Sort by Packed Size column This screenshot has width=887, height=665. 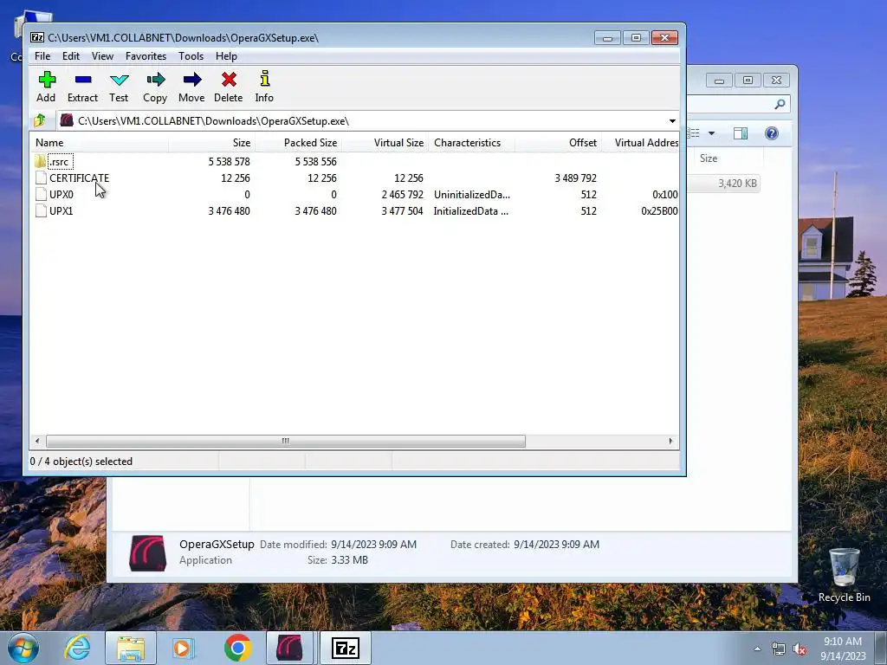pyautogui.click(x=298, y=143)
